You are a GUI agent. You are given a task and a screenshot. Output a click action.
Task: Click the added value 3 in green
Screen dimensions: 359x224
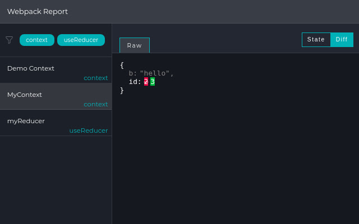[153, 82]
